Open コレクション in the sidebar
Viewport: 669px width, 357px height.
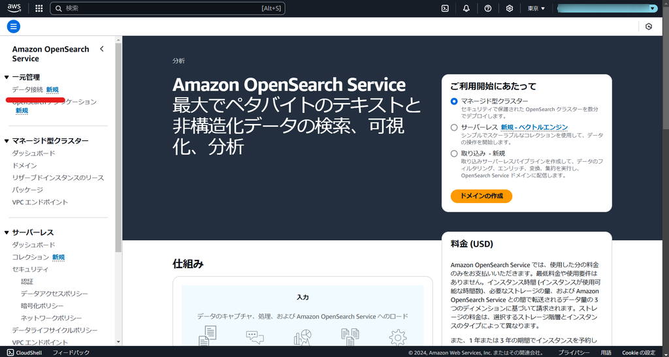click(x=31, y=257)
